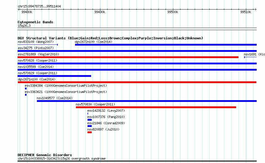Select the red bar of nsv570830

(x=156, y=107)
